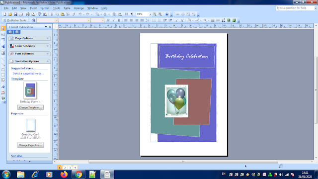Click the Type a question for help box

(295, 8)
